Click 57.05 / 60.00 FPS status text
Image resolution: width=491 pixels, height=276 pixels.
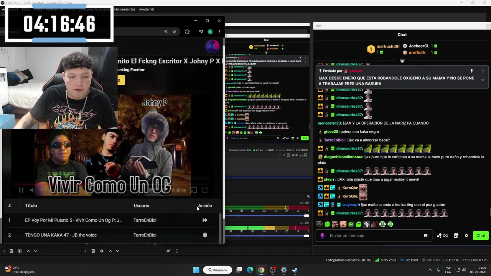tap(475, 260)
